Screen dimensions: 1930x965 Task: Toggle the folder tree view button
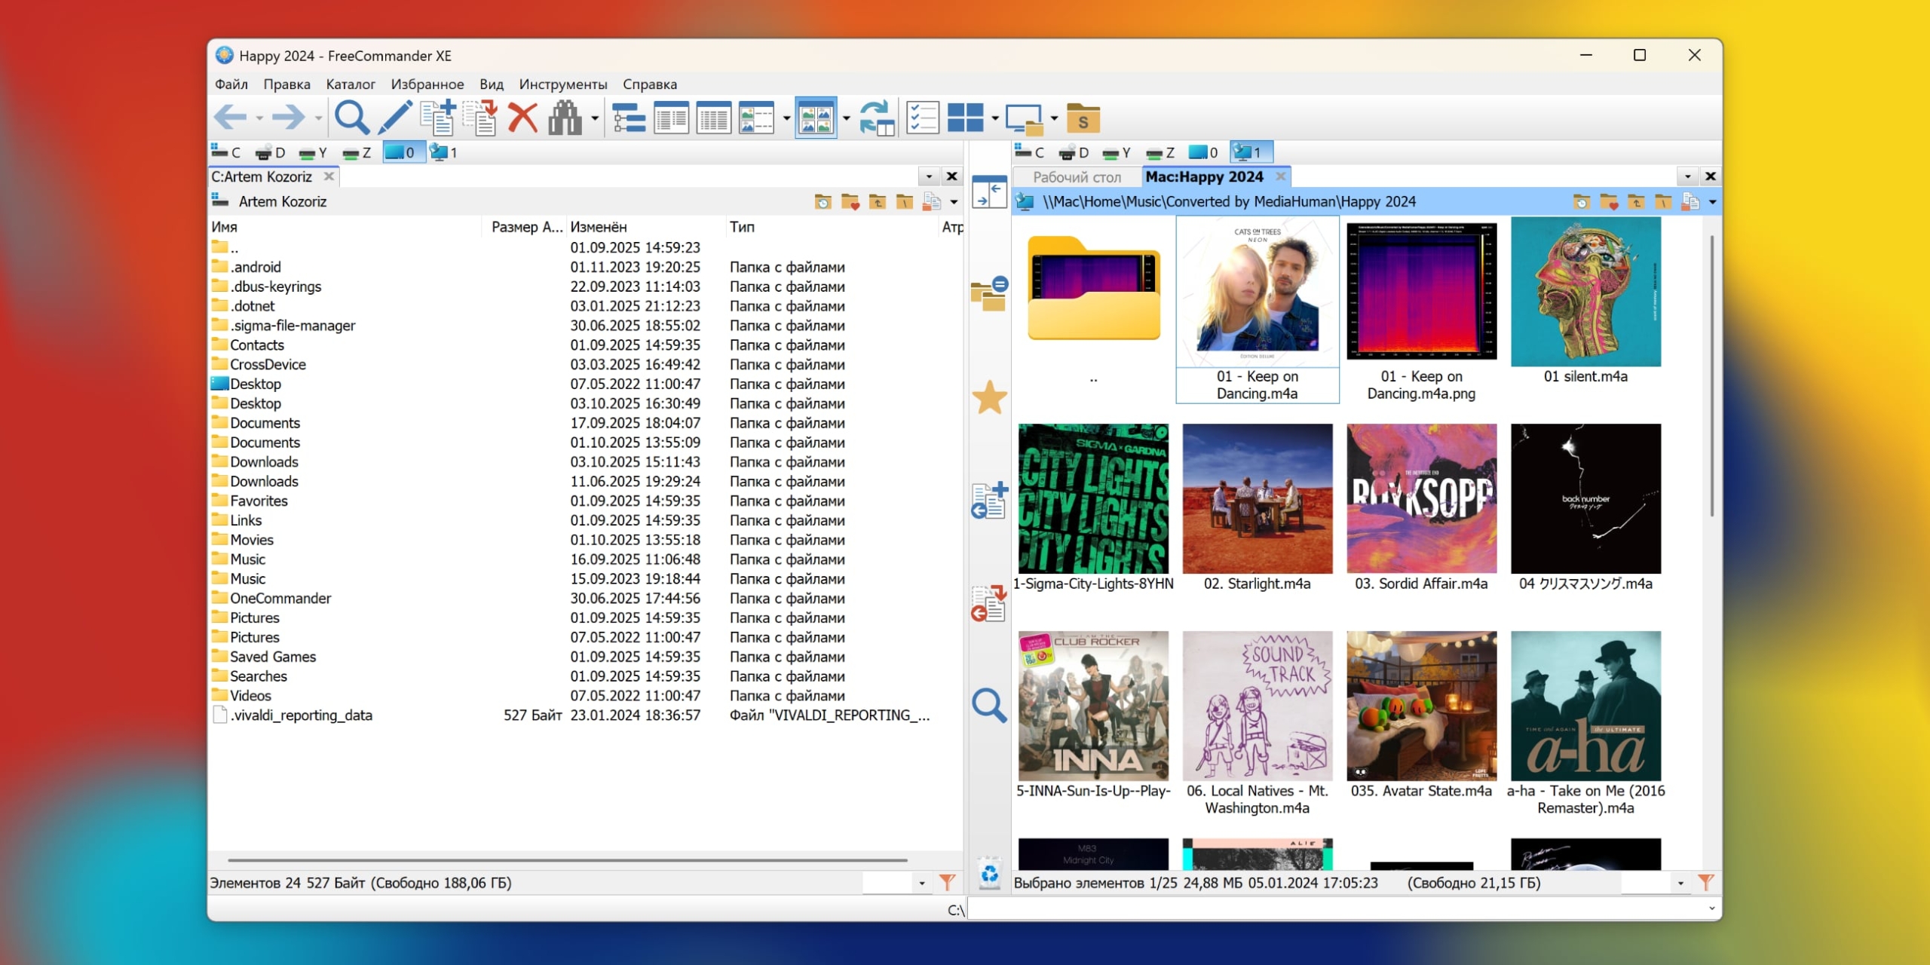click(628, 118)
